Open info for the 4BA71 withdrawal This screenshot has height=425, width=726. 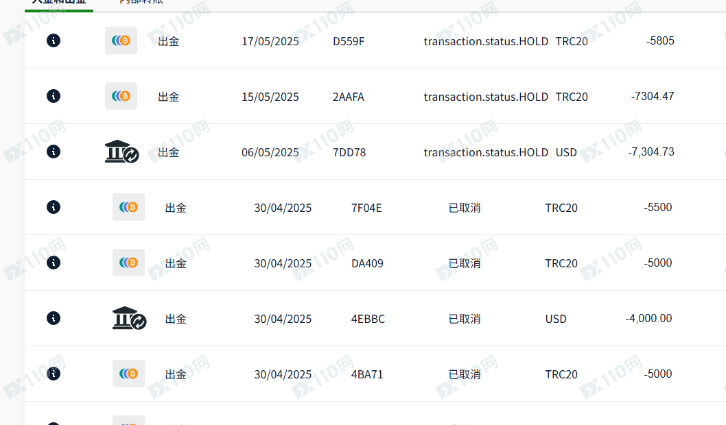pyautogui.click(x=54, y=374)
